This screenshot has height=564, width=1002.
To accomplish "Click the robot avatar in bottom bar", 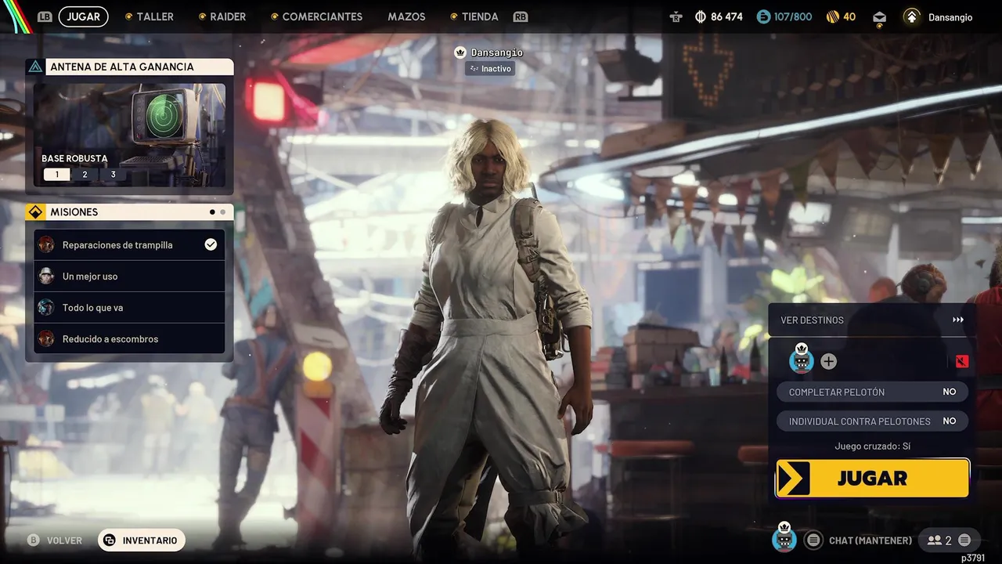I will (784, 538).
